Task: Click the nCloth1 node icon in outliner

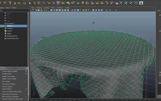Action: point(5,31)
